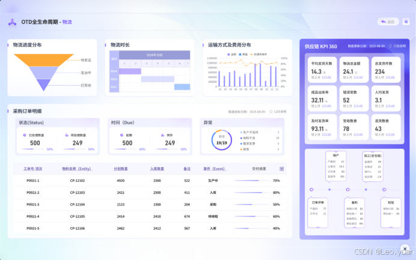Open the 平均发货天数 KPI card
This screenshot has width=416, height=260.
[x=322, y=70]
